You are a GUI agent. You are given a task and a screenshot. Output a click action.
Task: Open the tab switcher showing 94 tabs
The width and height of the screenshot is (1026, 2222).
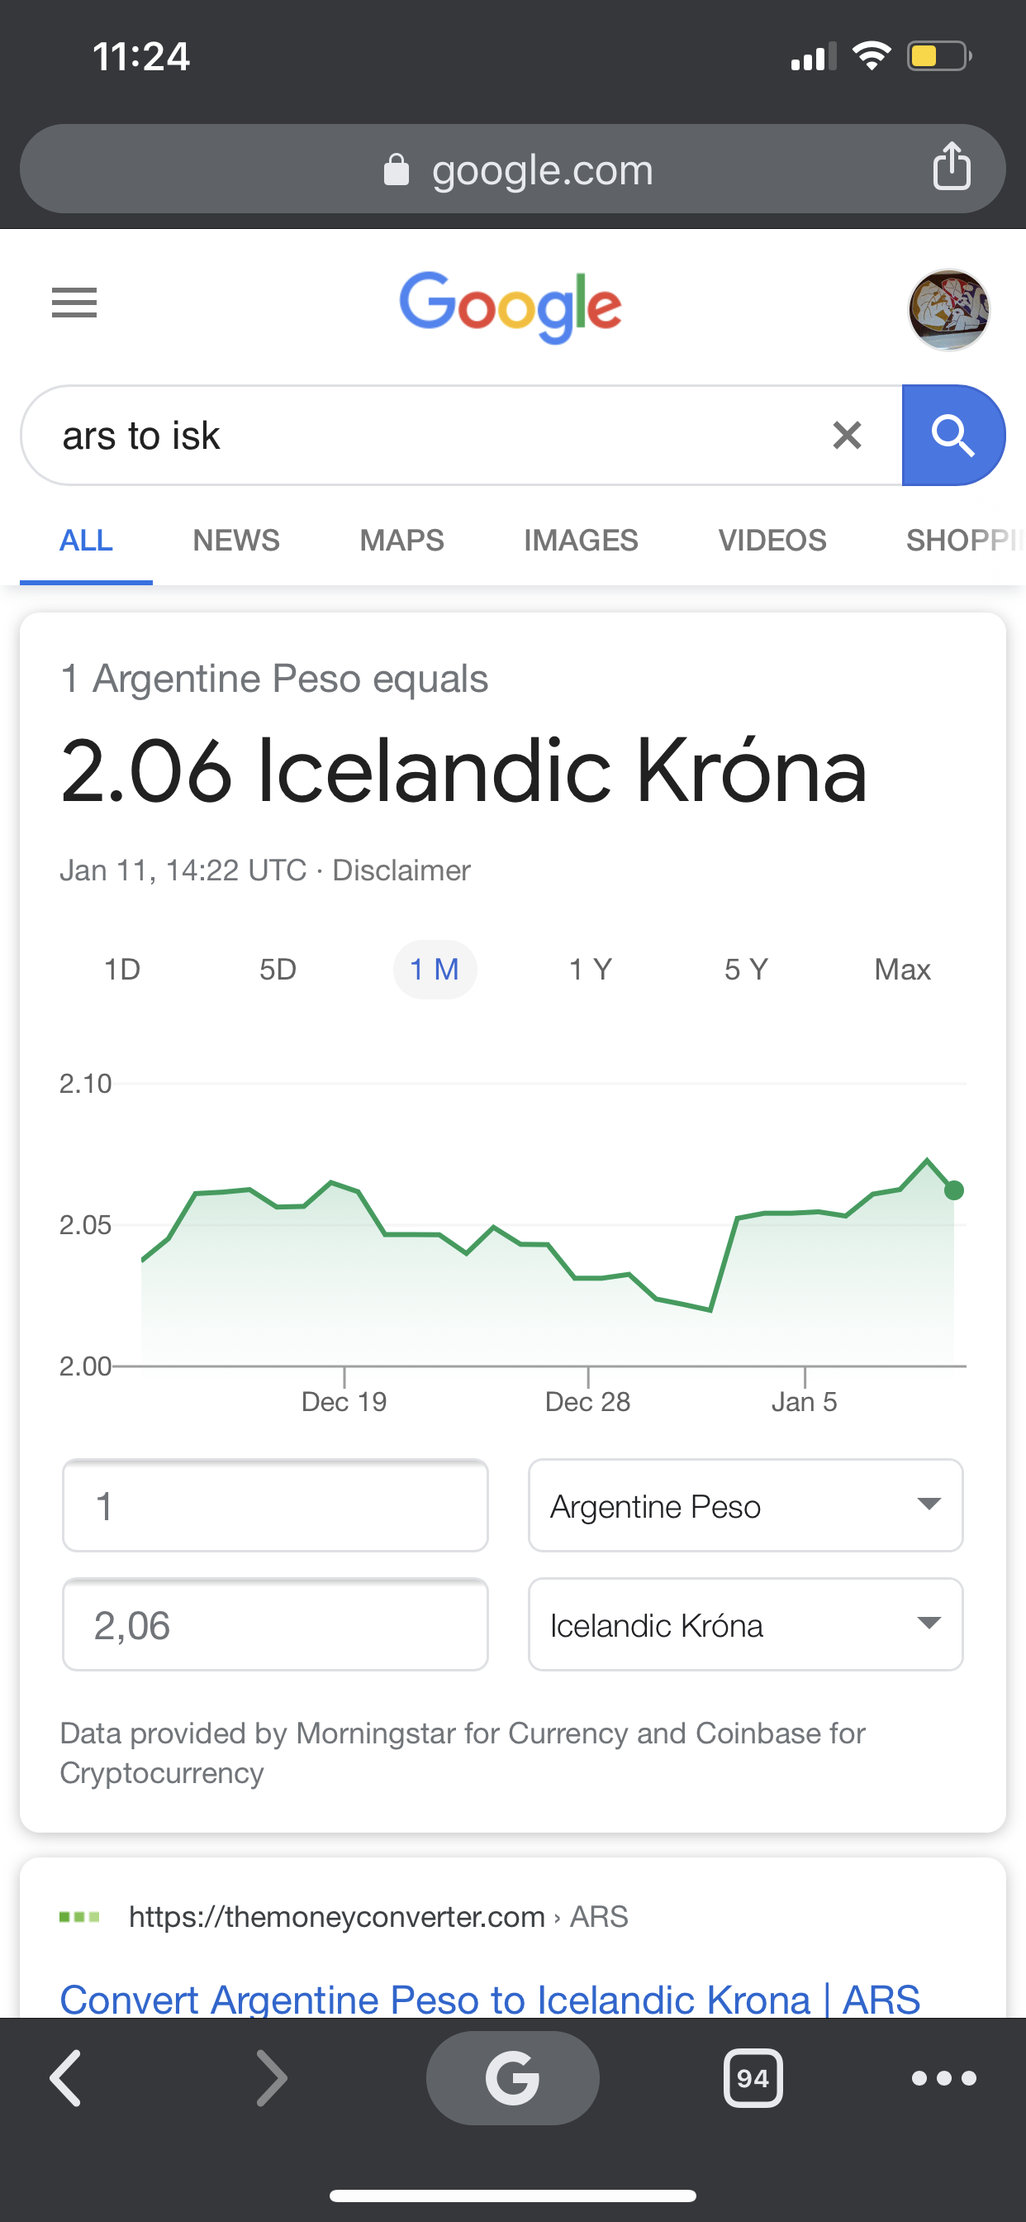[x=753, y=2078]
